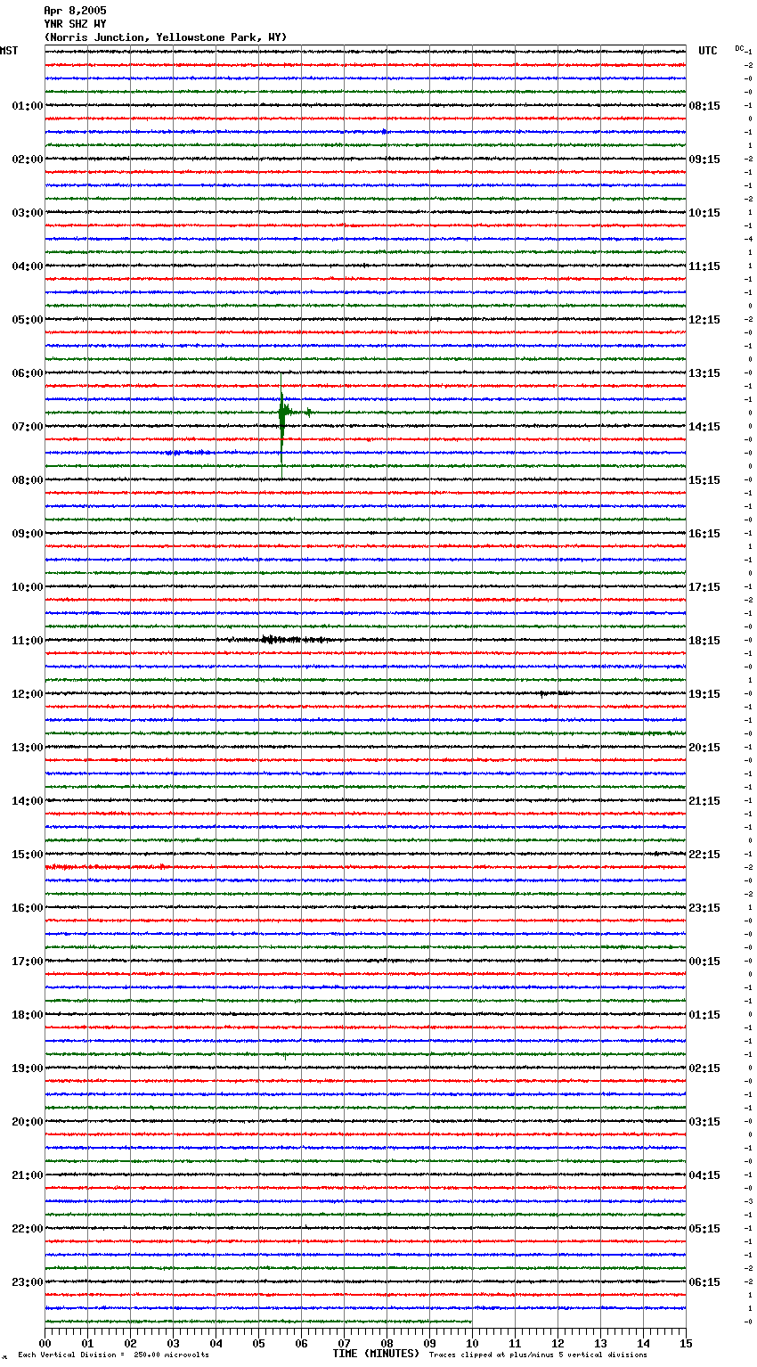This screenshot has width=757, height=1367.
Task: Click the '08' minute tick label
Action: [387, 1344]
